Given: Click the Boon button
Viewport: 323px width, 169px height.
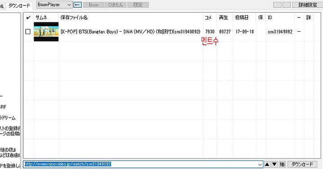Looking at the screenshot, I should pyautogui.click(x=94, y=5).
